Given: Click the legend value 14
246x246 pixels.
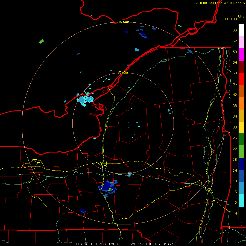Looking at the screenshot, I should (235, 170).
